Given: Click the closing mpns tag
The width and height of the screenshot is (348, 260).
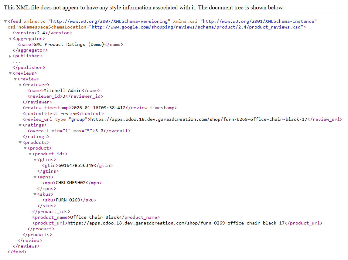Looking at the screenshot, I should (46, 188).
